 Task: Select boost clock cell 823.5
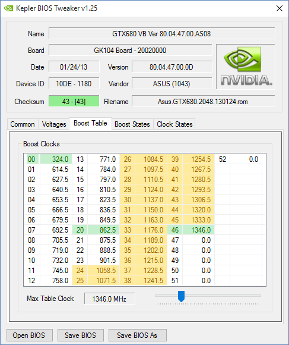point(104,199)
